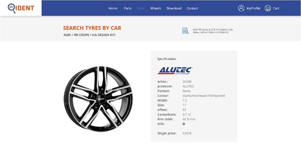The image size is (301, 157).
Task: Select the Tyres menu item
Action: point(141,8)
